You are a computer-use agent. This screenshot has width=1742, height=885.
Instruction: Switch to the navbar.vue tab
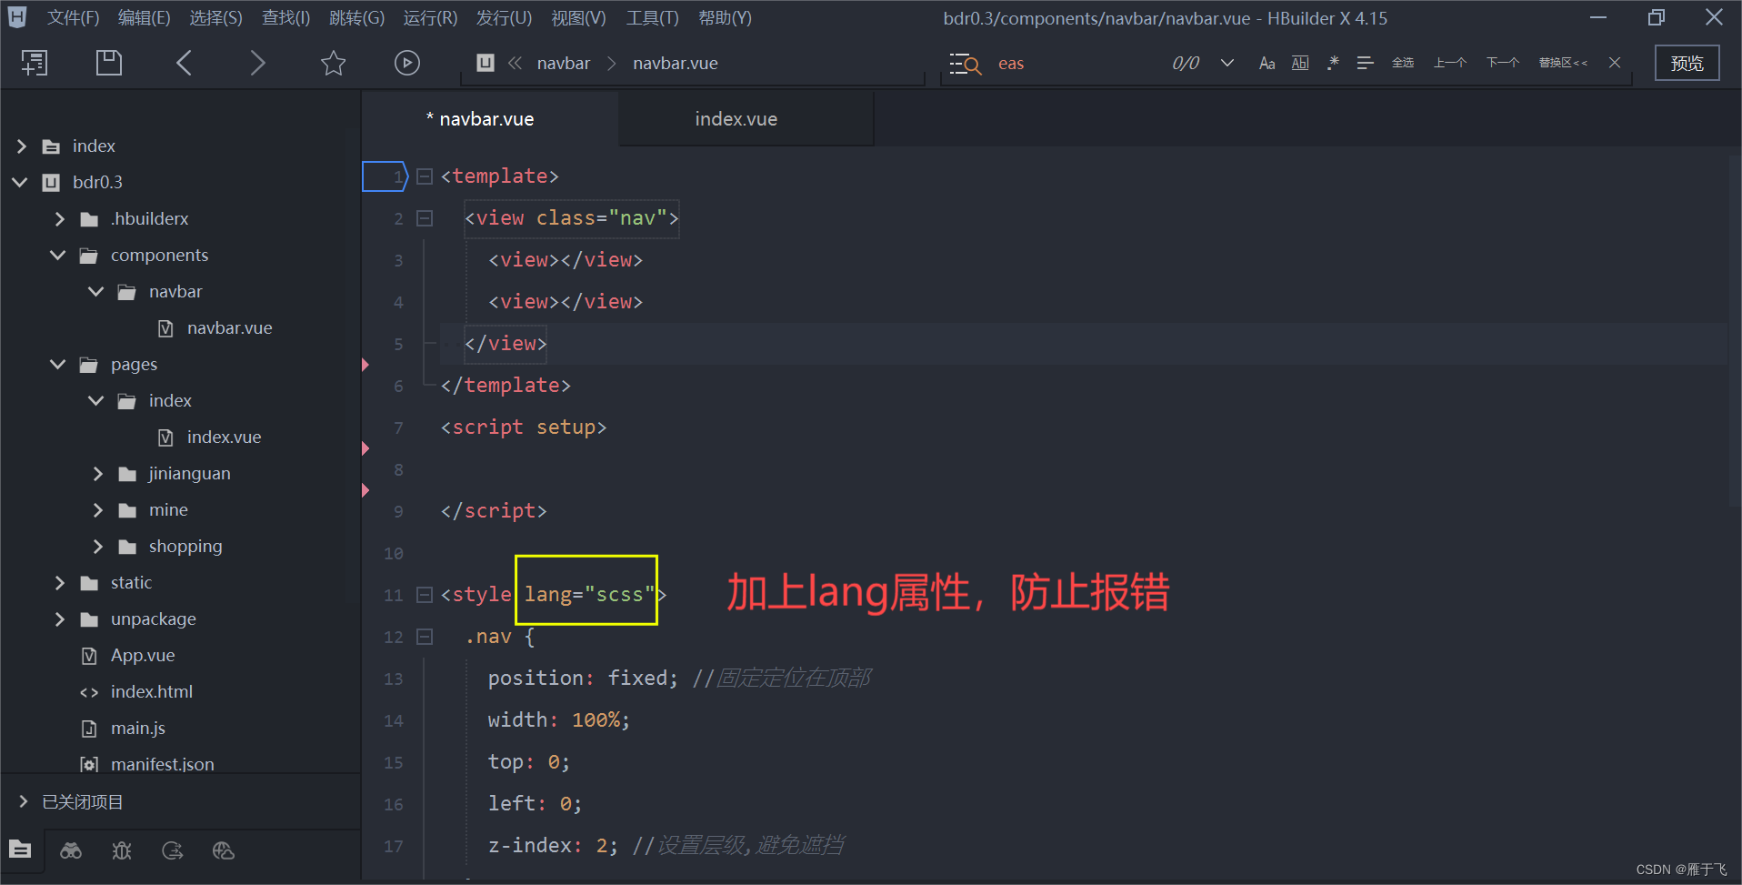point(491,119)
